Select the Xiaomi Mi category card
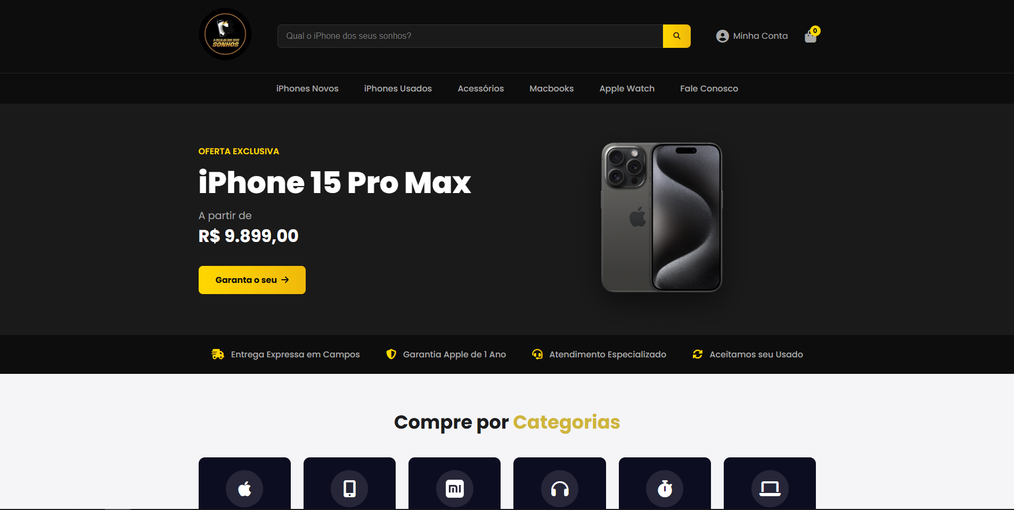1014x510 pixels. 454,483
